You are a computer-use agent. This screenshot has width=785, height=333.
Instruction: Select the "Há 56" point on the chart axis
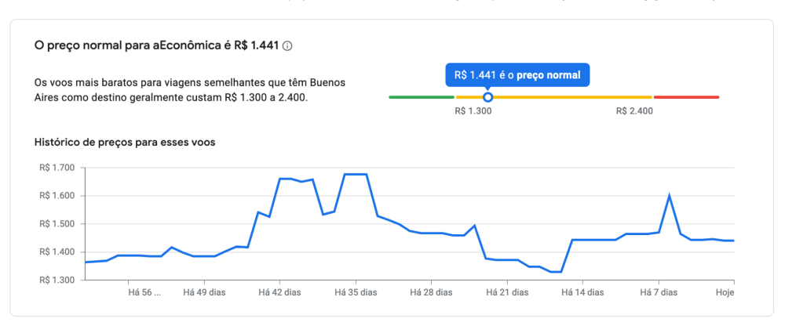[x=144, y=292]
